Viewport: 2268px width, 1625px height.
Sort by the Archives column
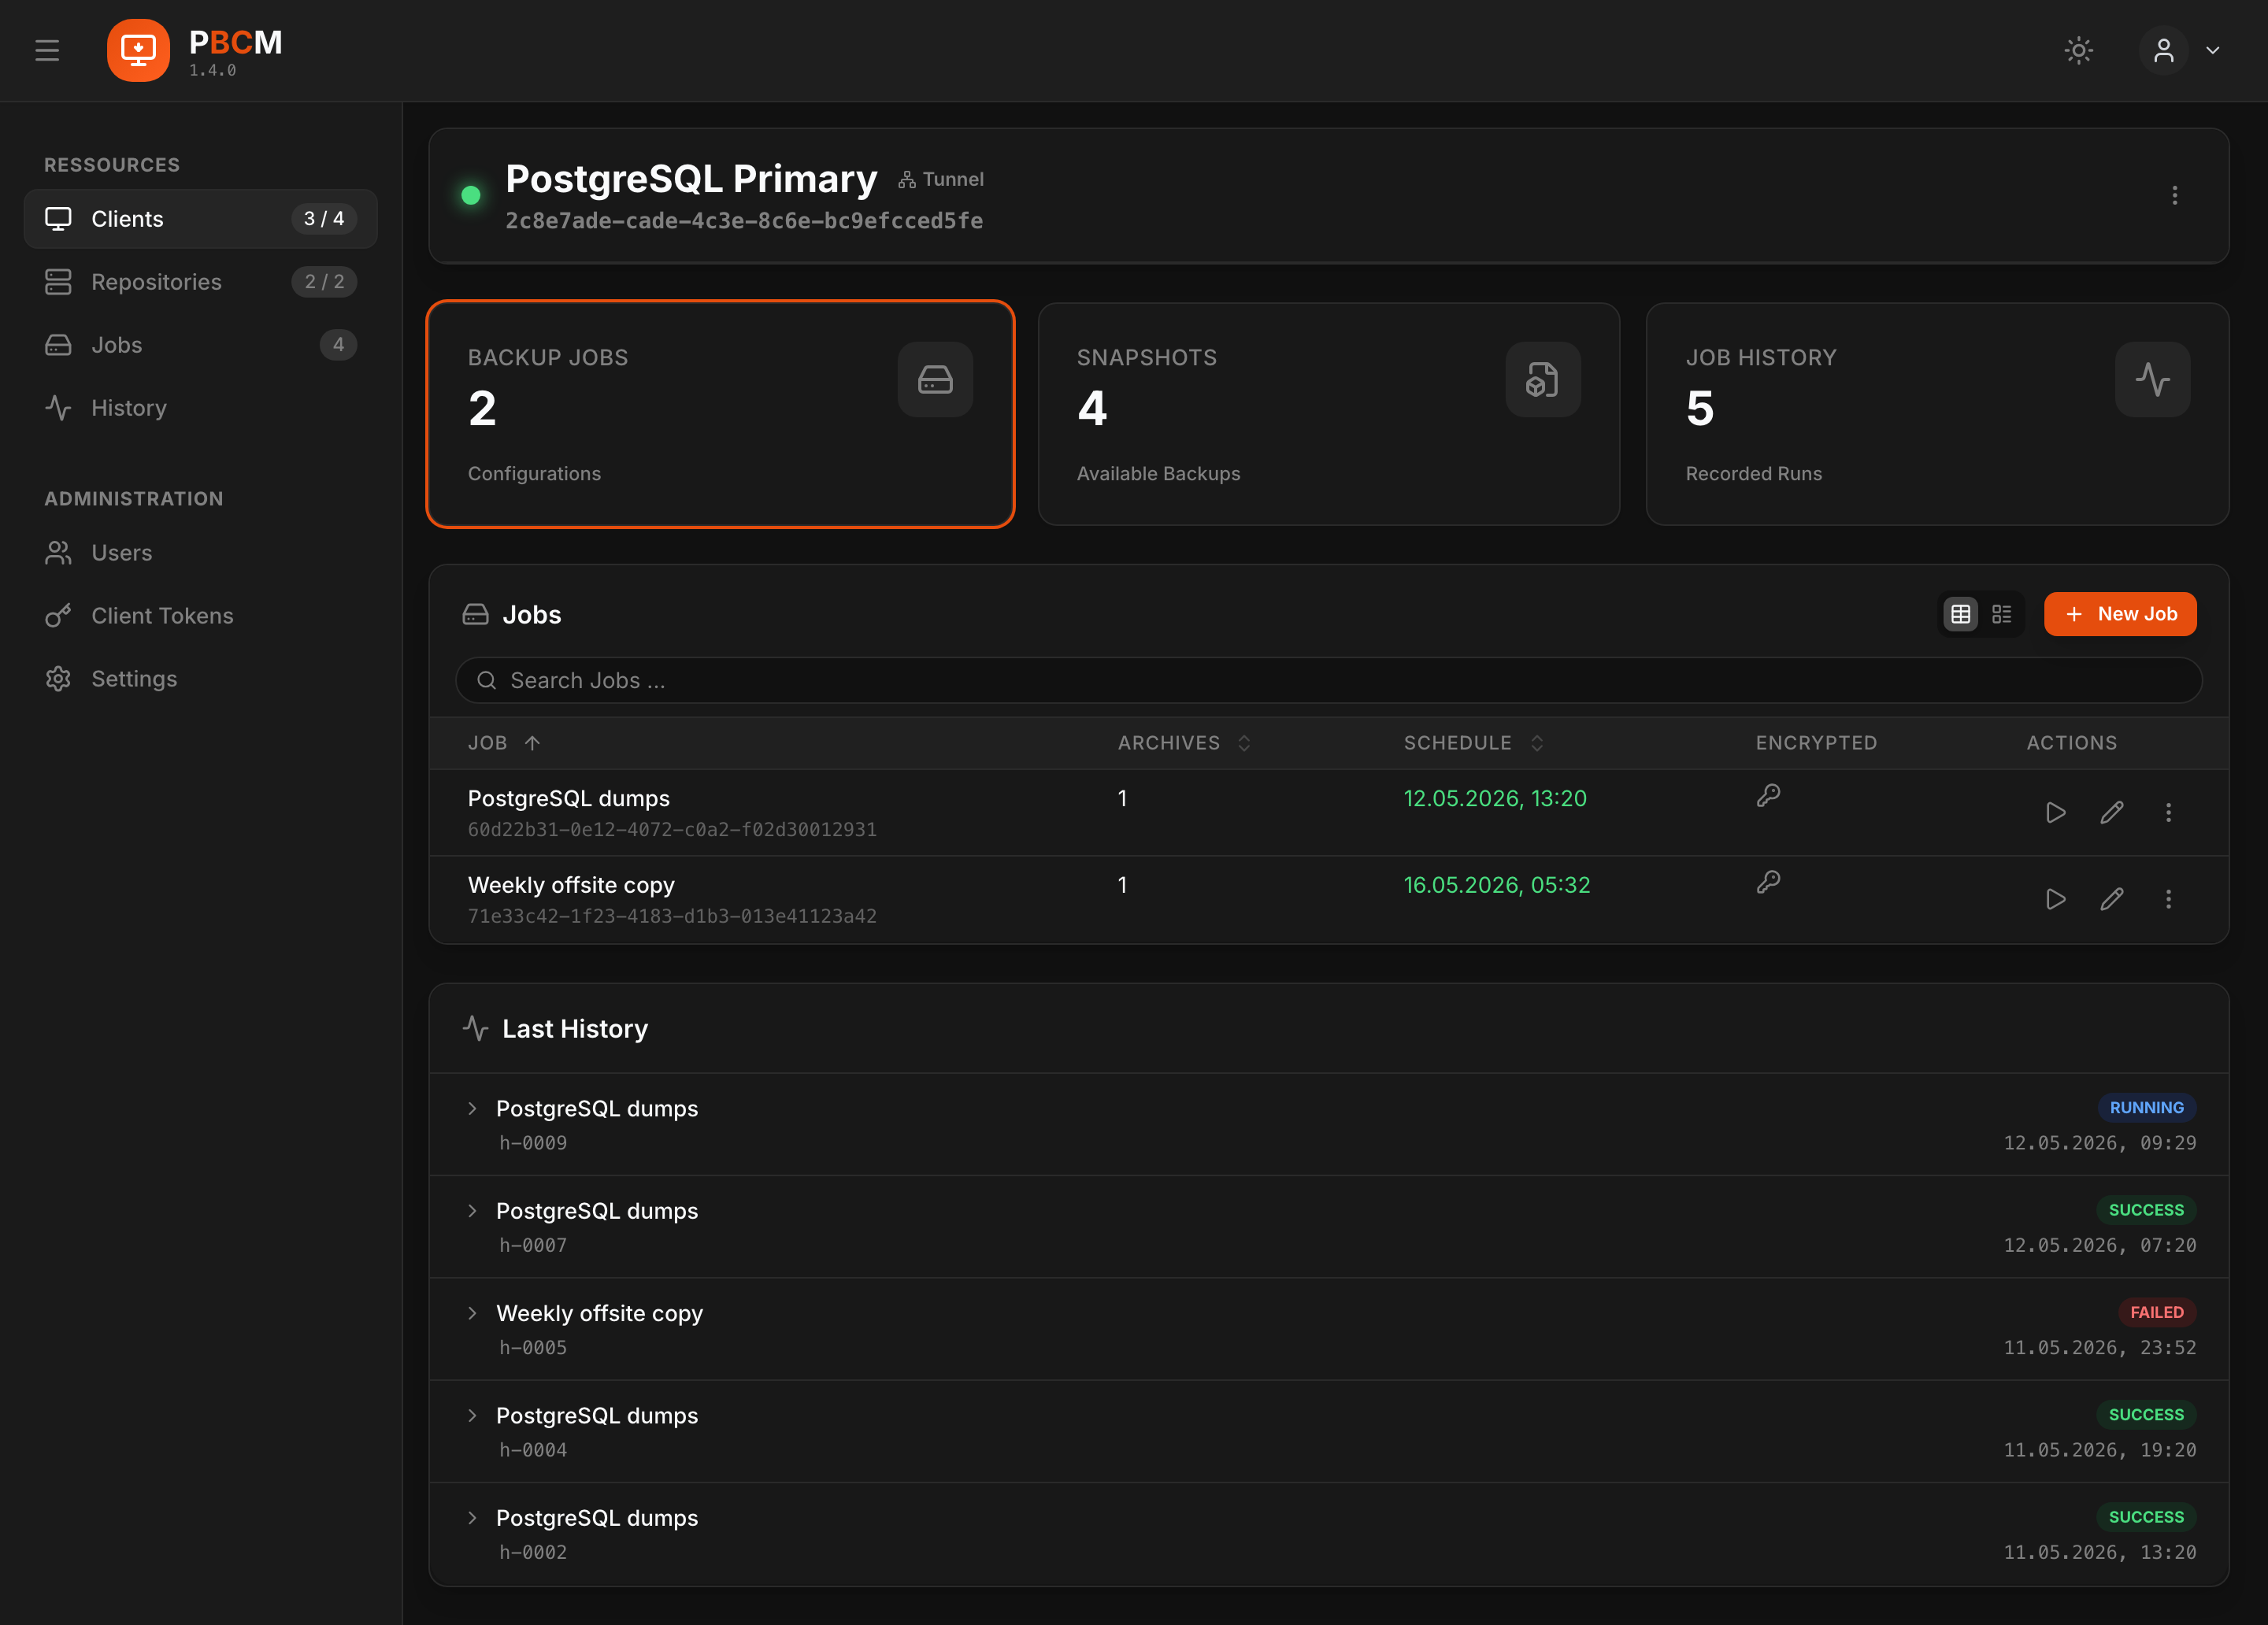[1185, 743]
